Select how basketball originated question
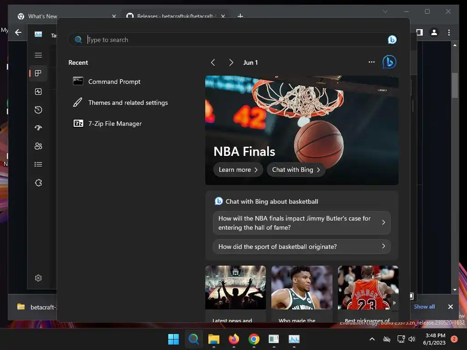This screenshot has width=467, height=350. (x=302, y=247)
